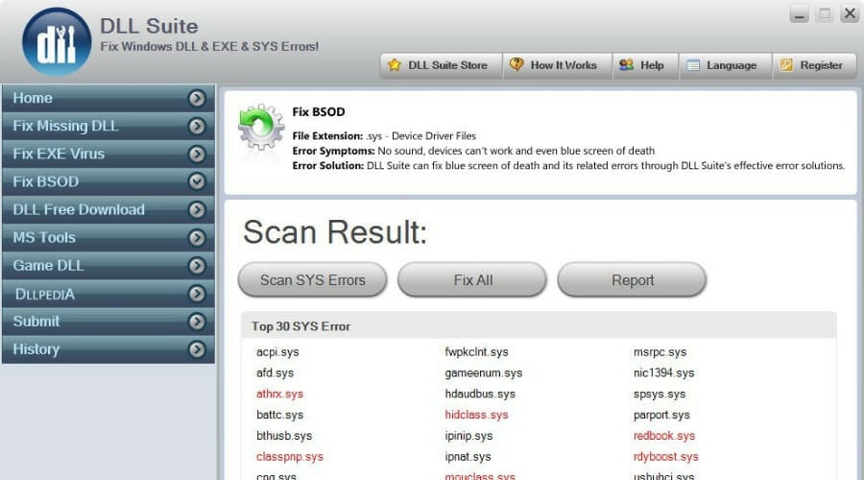Select red athrx.sys entry
Viewport: 864px width, 480px height.
pos(279,394)
